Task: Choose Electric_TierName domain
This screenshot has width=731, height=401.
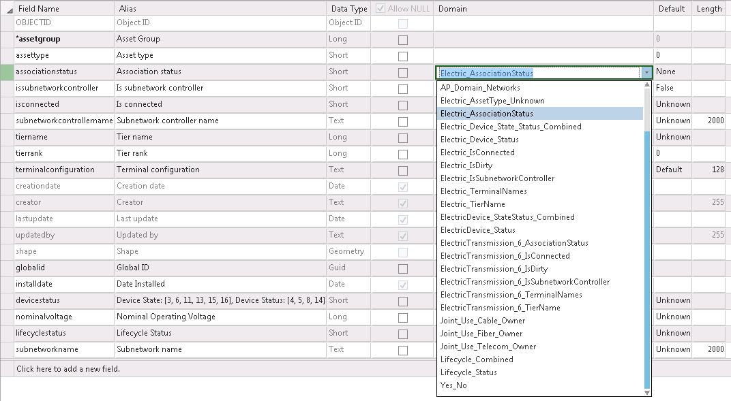Action: (540, 204)
